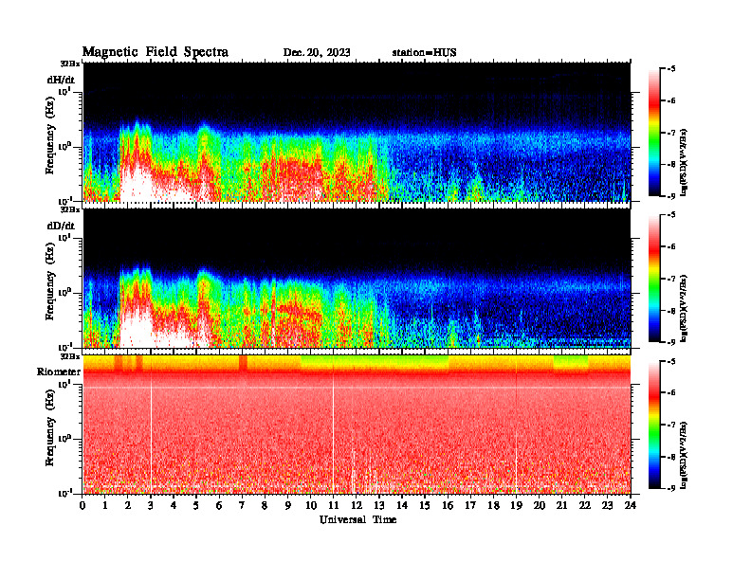The image size is (751, 580).
Task: Click the "-9" value on dH/dt color scale
Action: (x=671, y=196)
